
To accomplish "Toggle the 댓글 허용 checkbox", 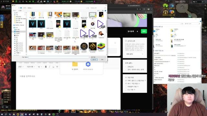I will (x=126, y=77).
